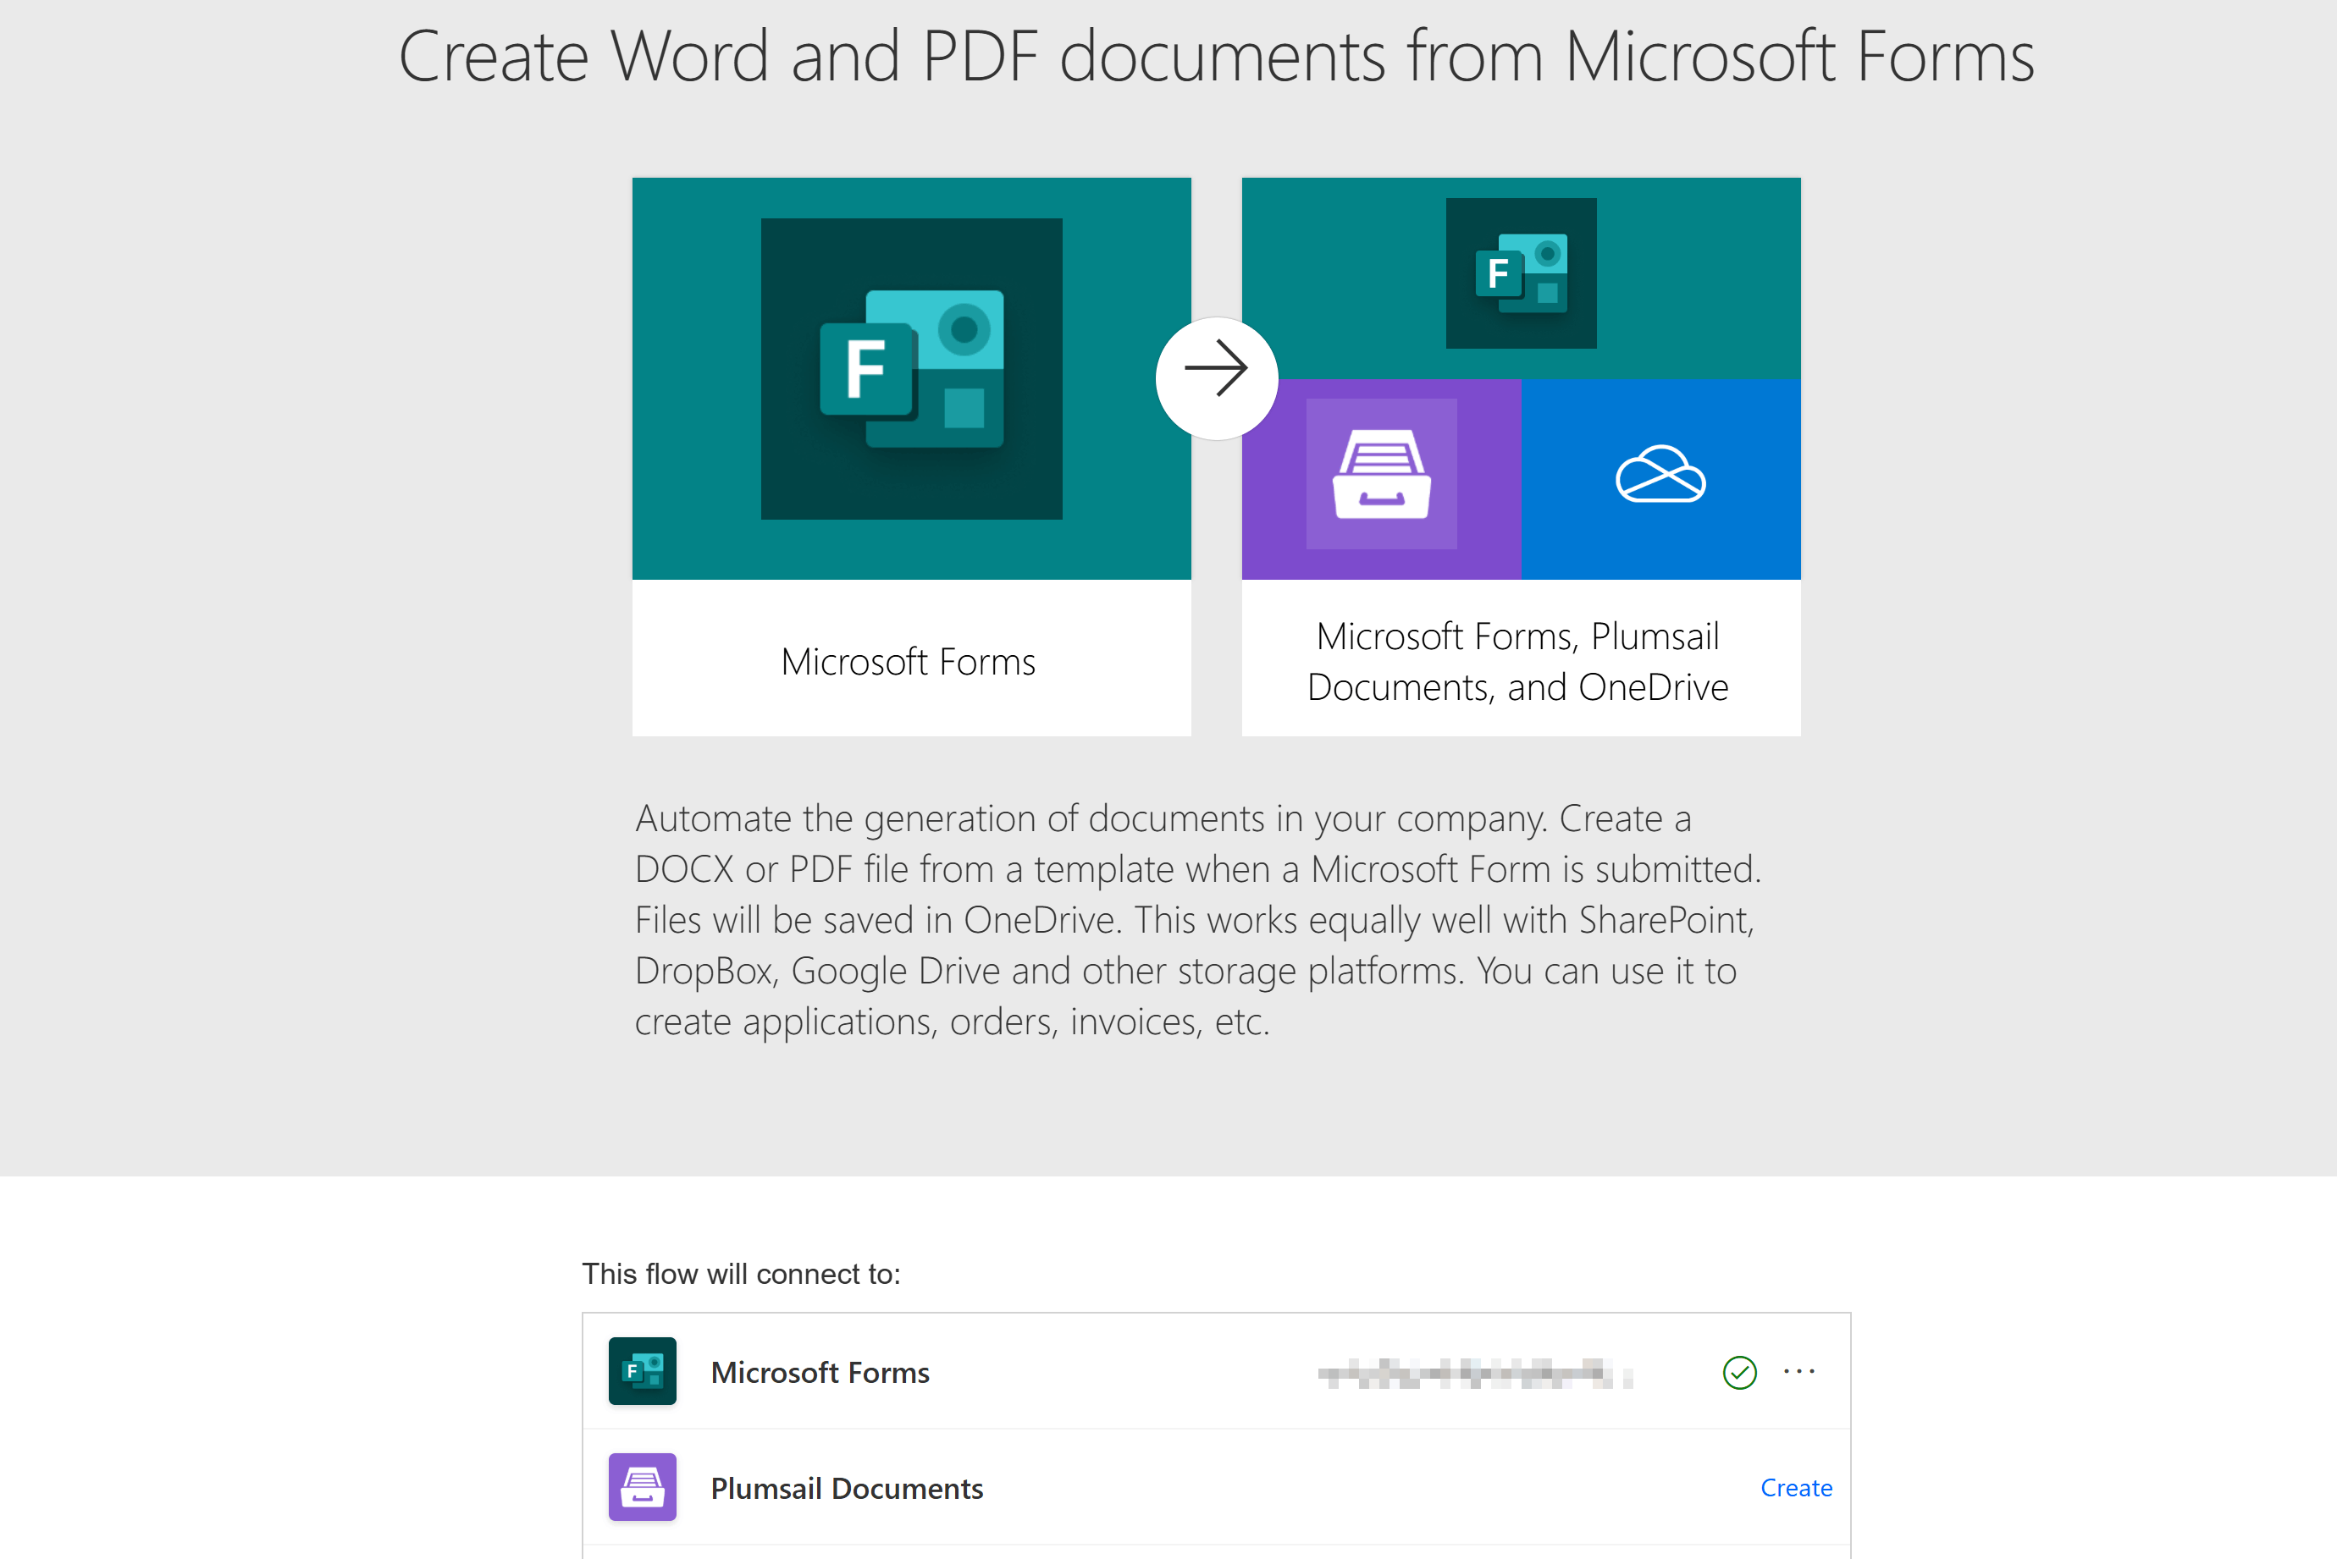Viewport: 2337px width, 1559px height.
Task: Click the 'Microsoft Forms, Plumsail Documents, and OneDrive' caption
Action: pos(1517,661)
